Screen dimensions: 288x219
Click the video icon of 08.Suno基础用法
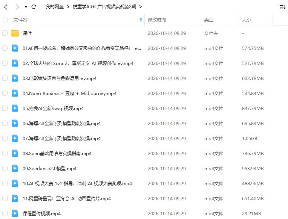(x=15, y=153)
